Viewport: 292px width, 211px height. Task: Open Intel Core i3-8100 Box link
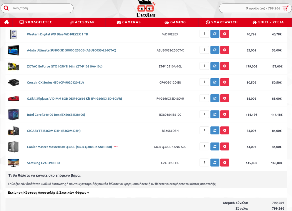pyautogui.click(x=56, y=115)
